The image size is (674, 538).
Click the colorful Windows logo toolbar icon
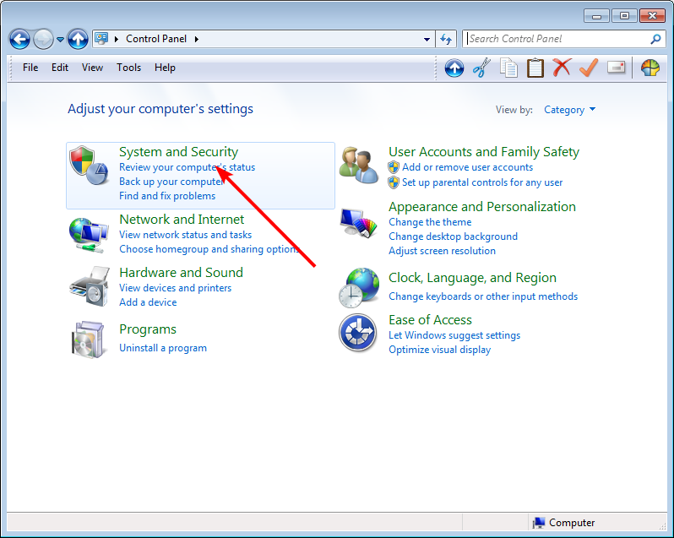[650, 68]
